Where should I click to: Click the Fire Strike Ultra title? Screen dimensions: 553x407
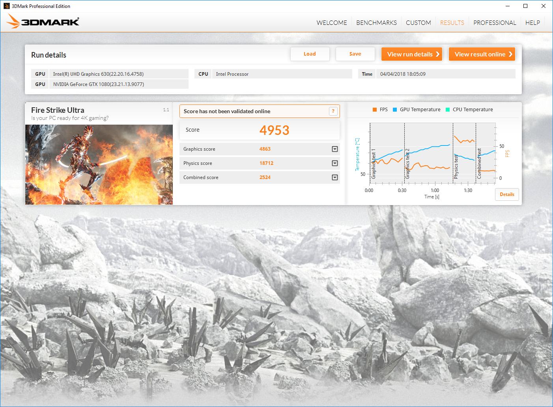point(58,110)
